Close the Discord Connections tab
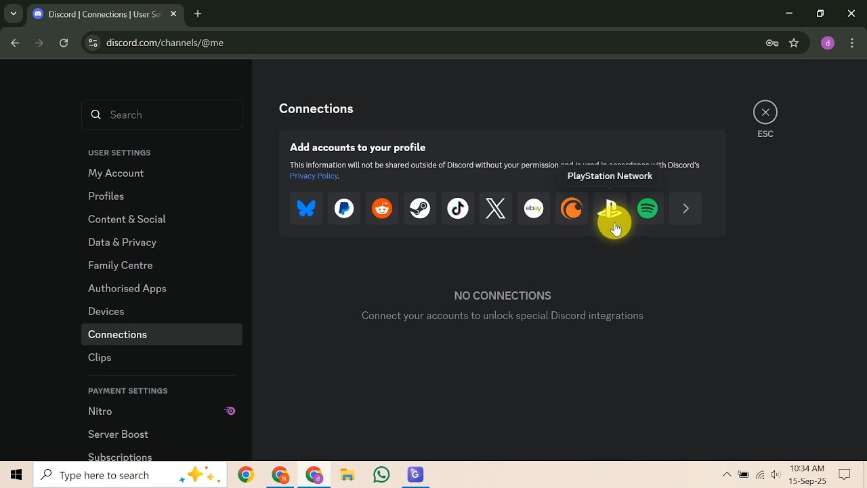Screen dimensions: 867x488 click(173, 14)
